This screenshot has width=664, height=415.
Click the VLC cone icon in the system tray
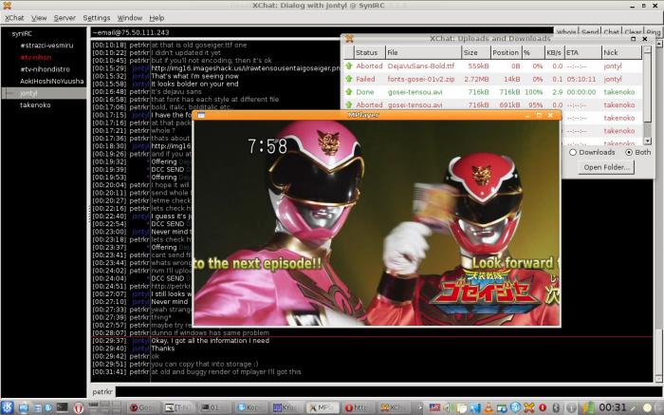pos(489,407)
